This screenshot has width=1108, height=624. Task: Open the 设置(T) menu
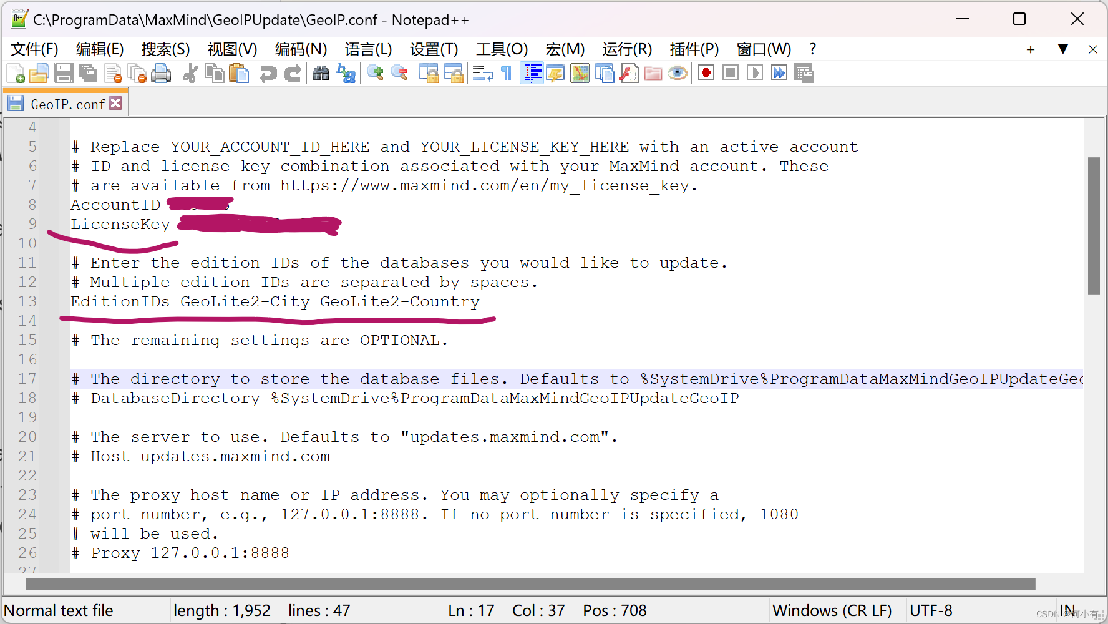pos(434,49)
